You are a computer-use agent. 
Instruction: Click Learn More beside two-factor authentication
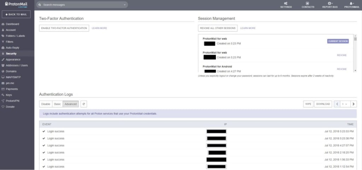(99, 28)
